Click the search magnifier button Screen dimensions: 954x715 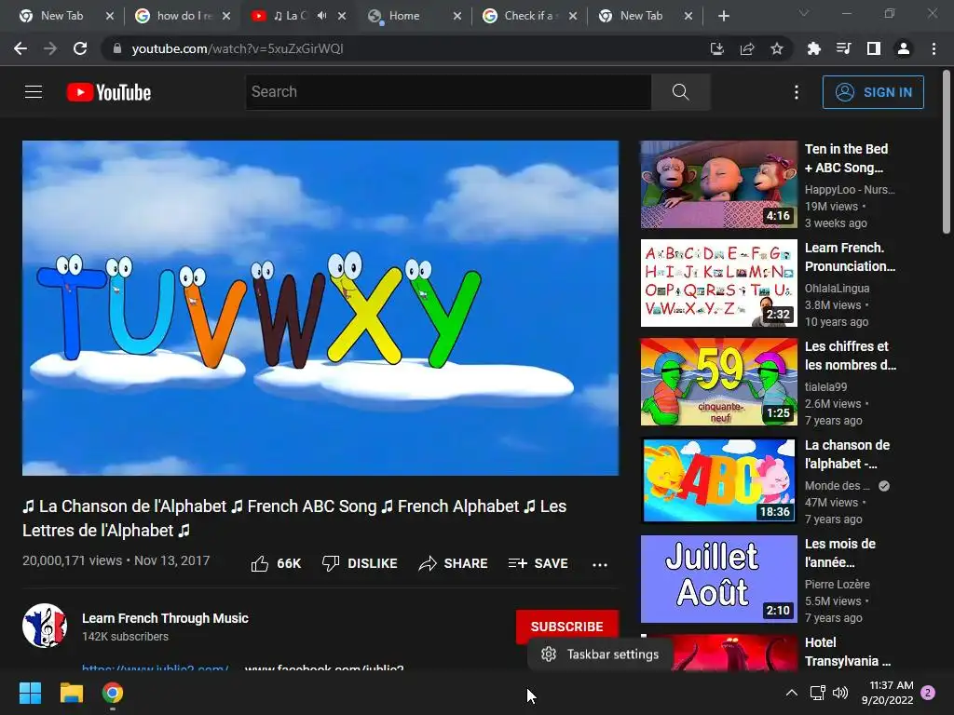point(680,92)
